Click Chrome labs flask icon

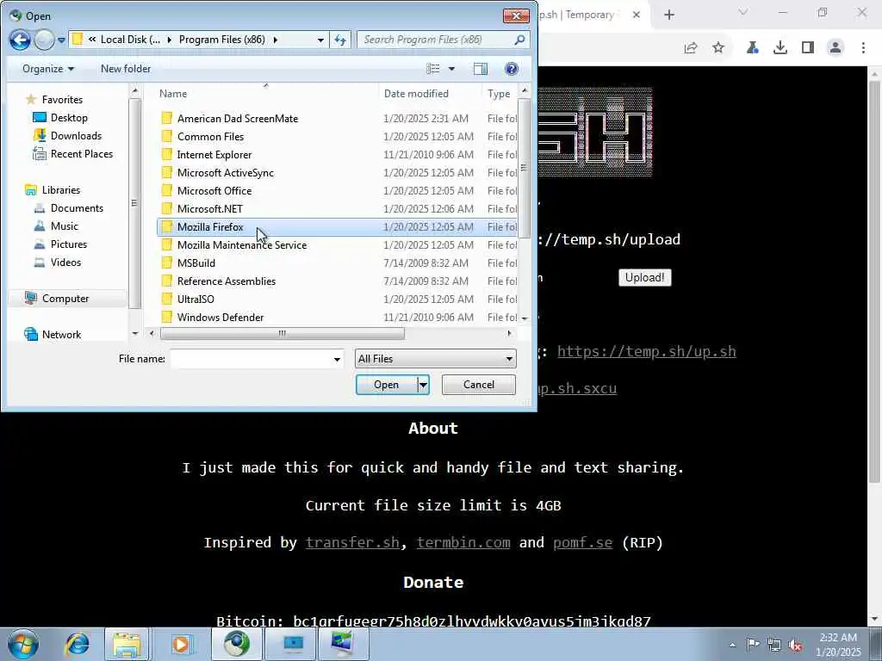pos(752,48)
